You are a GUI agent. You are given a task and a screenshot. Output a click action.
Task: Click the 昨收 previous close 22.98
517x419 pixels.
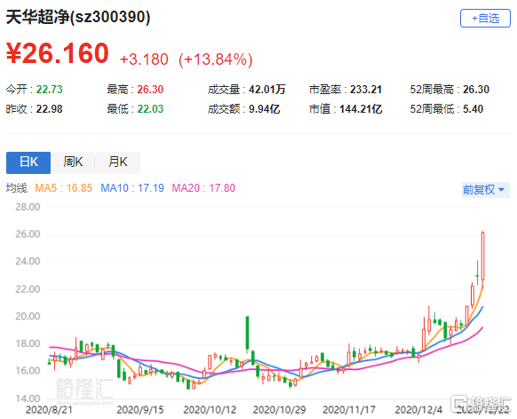pyautogui.click(x=49, y=109)
